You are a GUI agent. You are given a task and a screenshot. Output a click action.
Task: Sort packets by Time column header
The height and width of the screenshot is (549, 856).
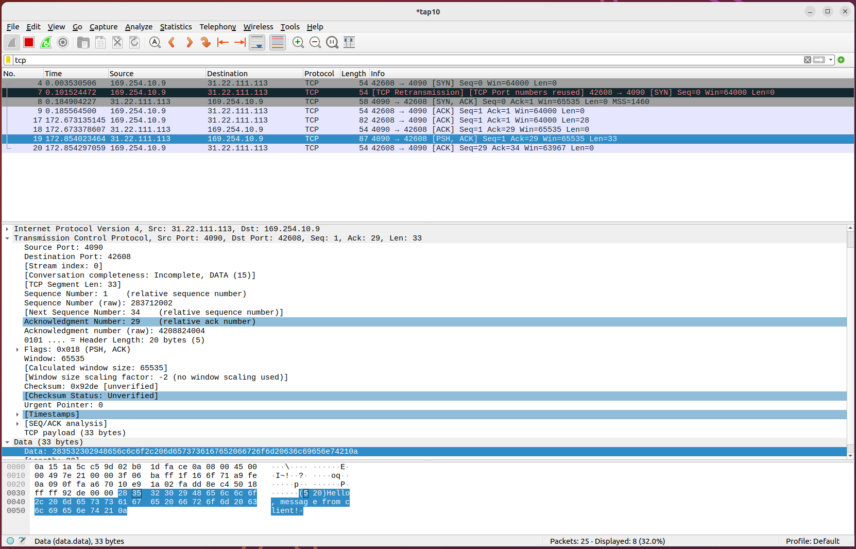pyautogui.click(x=75, y=74)
